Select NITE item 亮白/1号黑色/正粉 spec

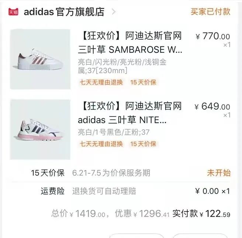click(114, 132)
